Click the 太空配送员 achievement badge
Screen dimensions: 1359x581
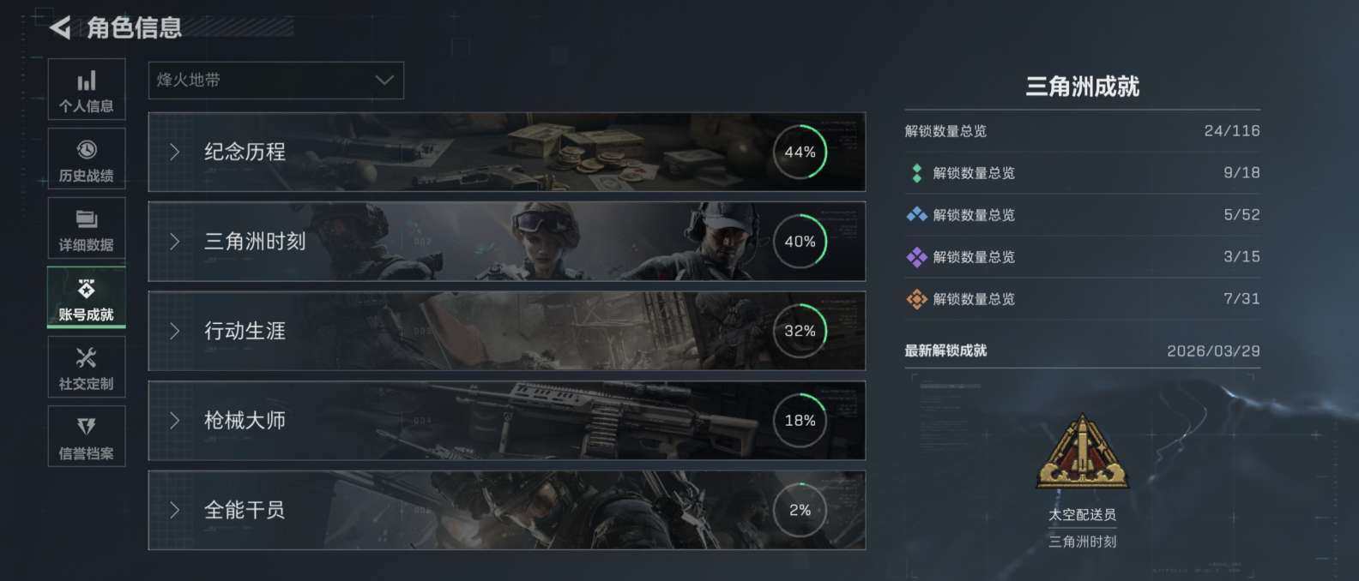(x=1082, y=452)
